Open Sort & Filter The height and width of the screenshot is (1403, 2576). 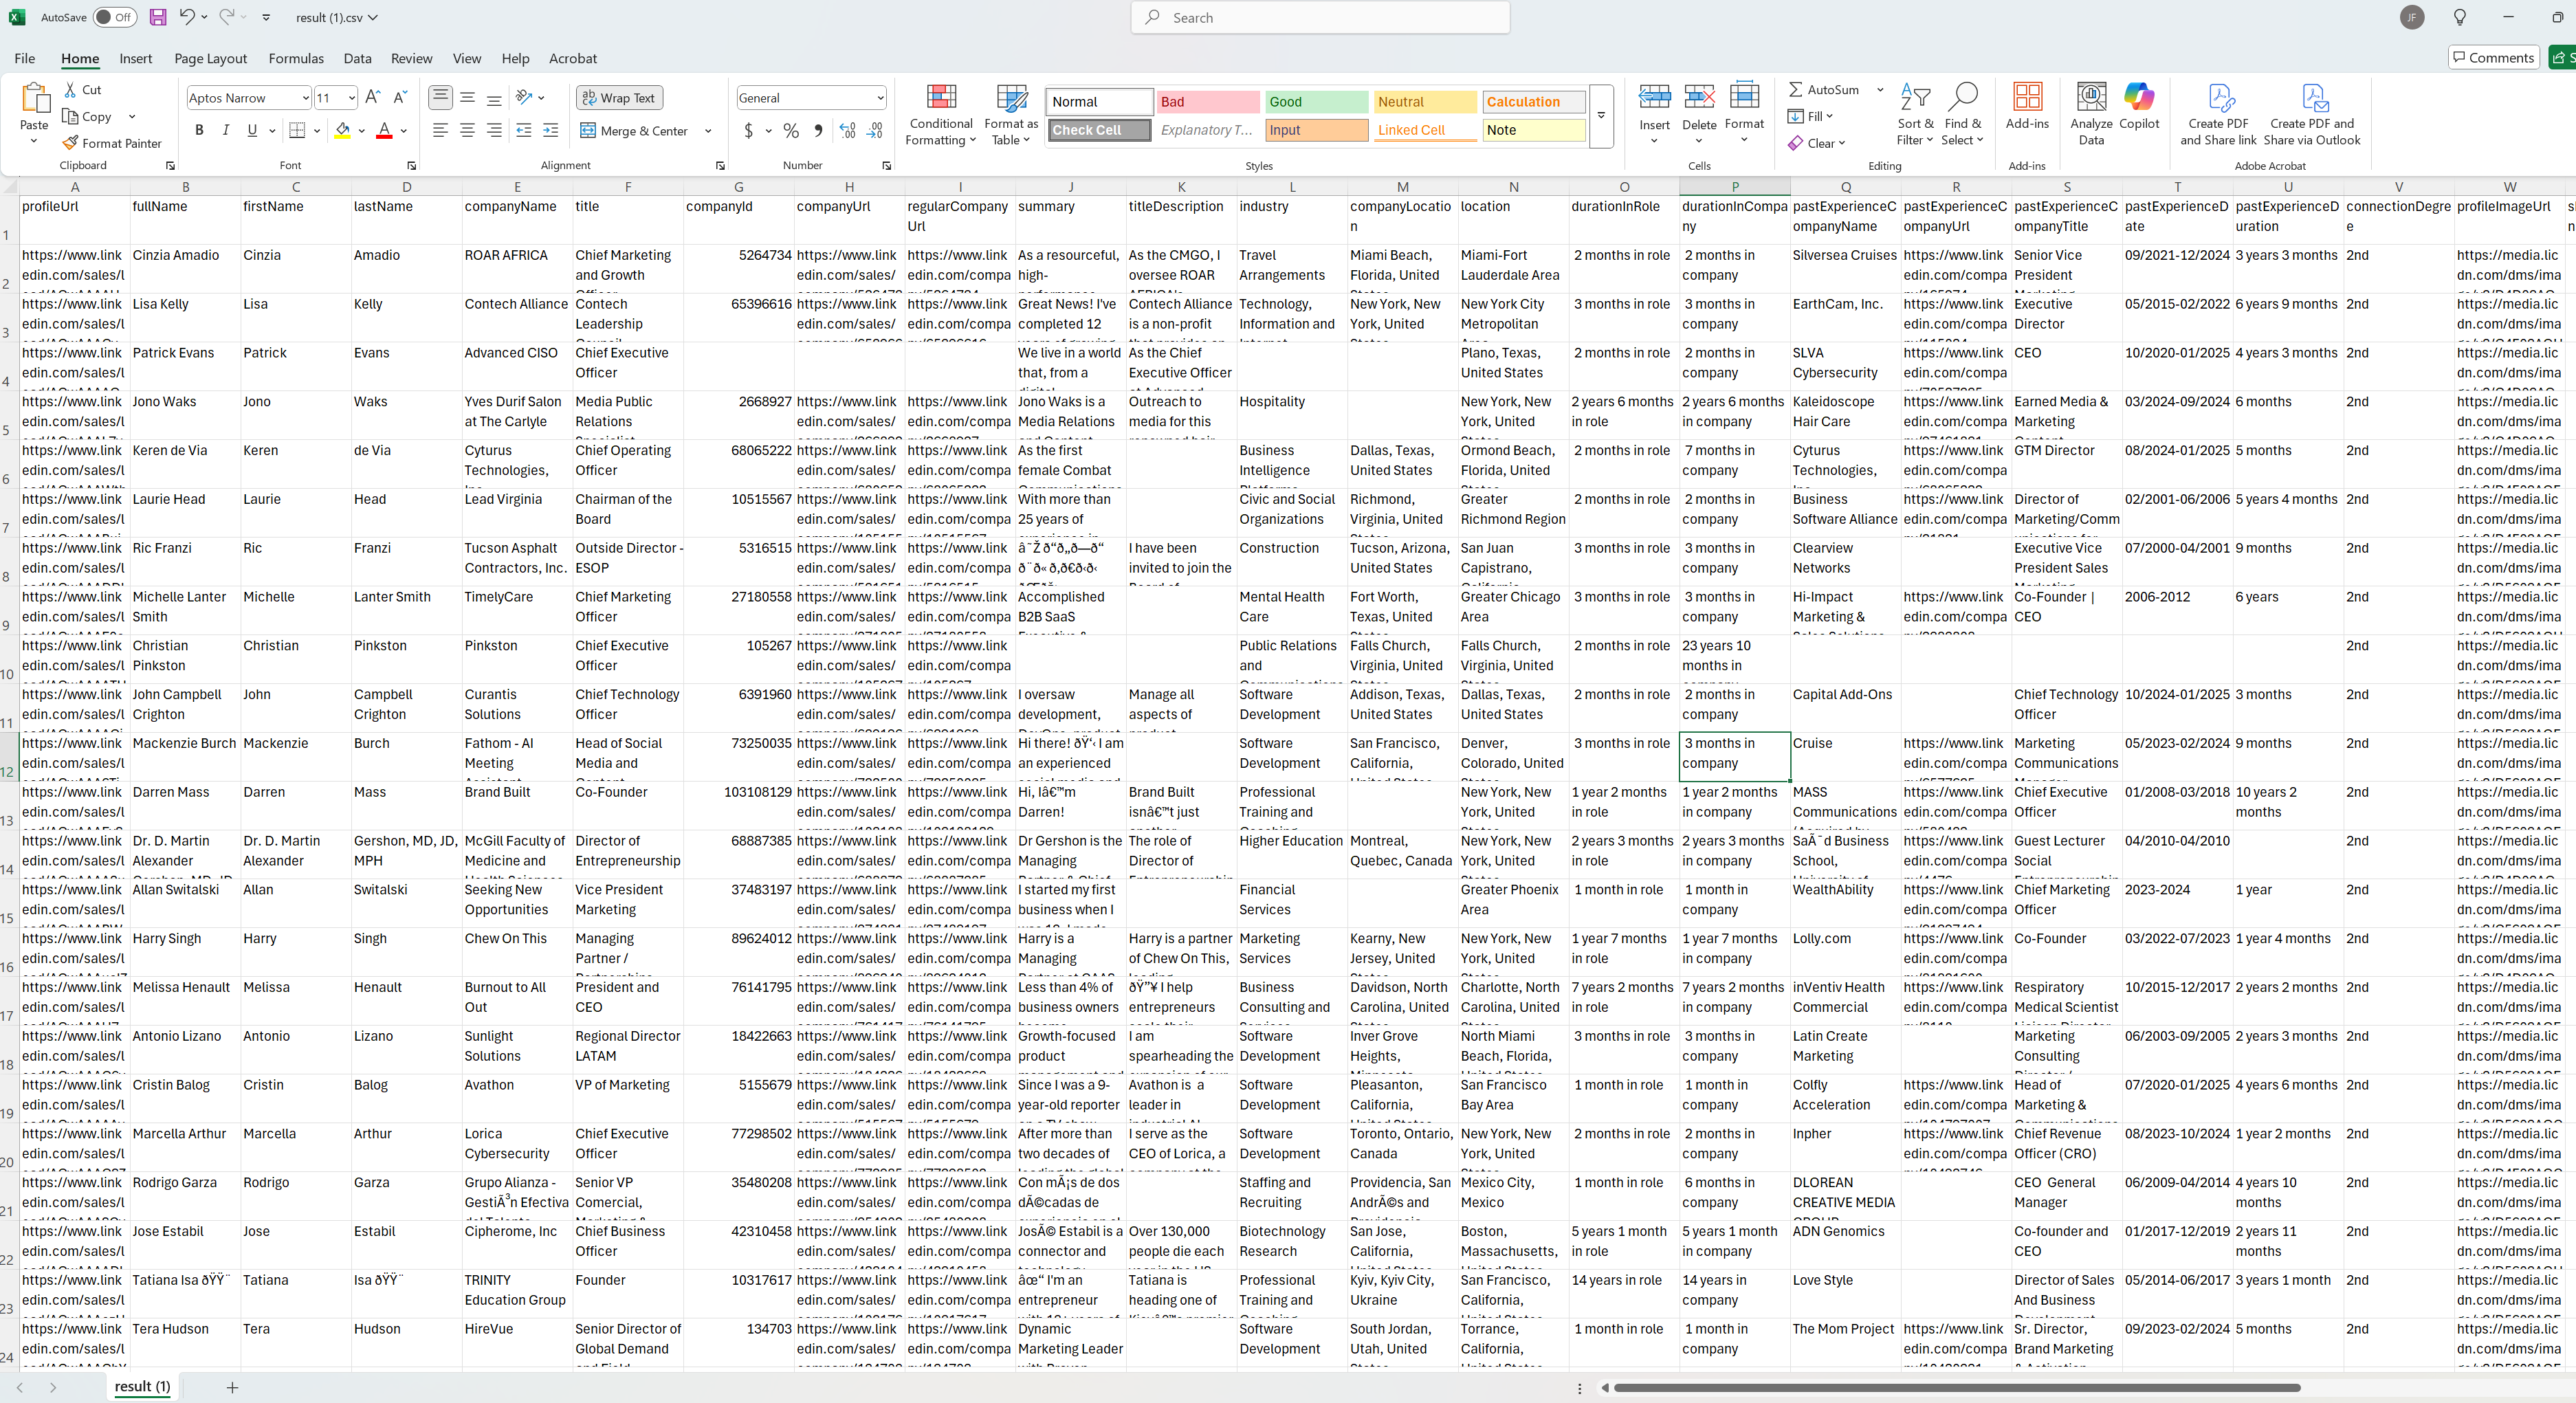tap(1914, 115)
